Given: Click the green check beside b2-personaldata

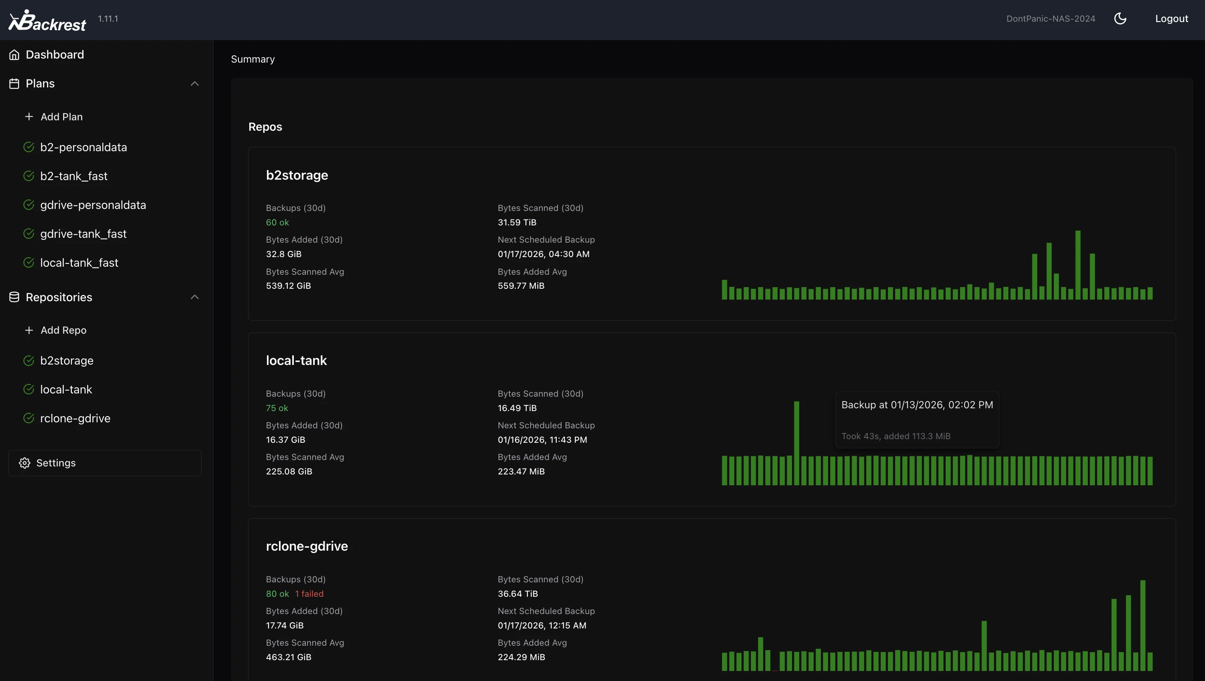Looking at the screenshot, I should (28, 147).
